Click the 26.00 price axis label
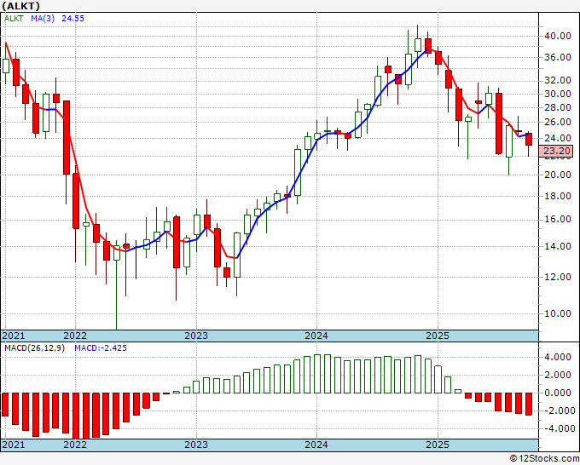580x465 pixels. pos(558,122)
